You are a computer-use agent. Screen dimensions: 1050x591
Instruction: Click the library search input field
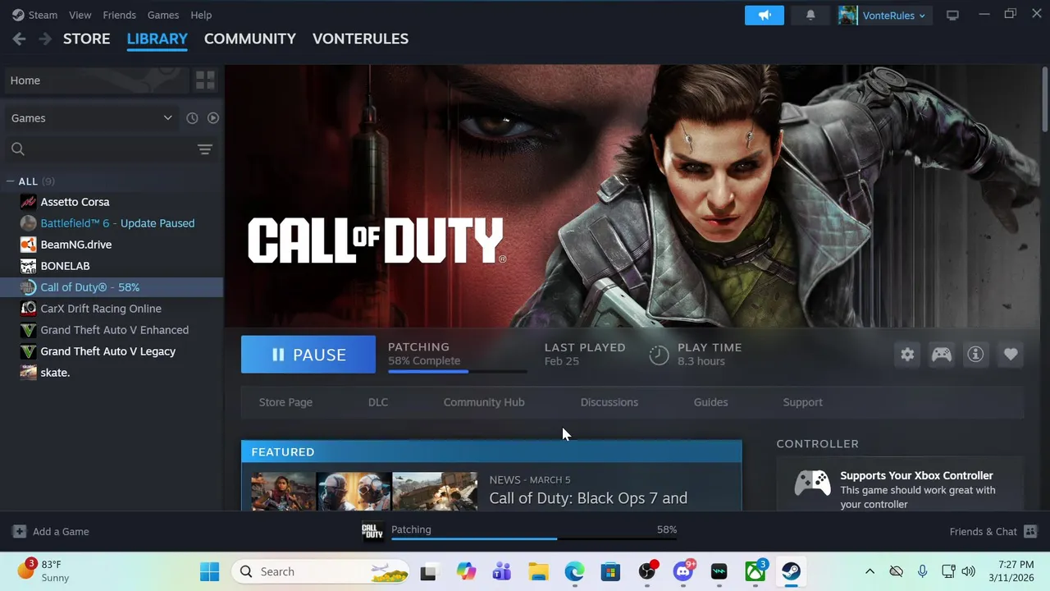point(109,149)
